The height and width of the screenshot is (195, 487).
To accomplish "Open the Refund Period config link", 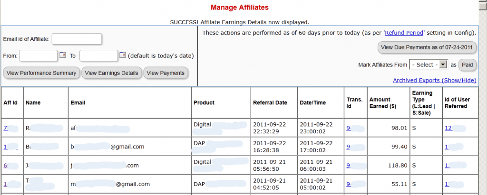I will pos(405,33).
